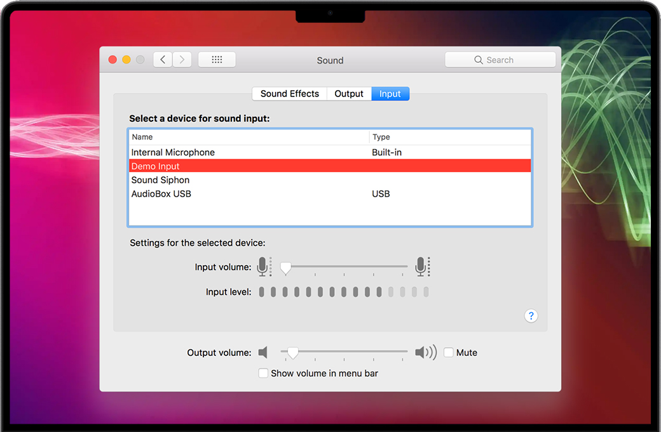
Task: Select Internal Microphone input device
Action: click(x=173, y=152)
